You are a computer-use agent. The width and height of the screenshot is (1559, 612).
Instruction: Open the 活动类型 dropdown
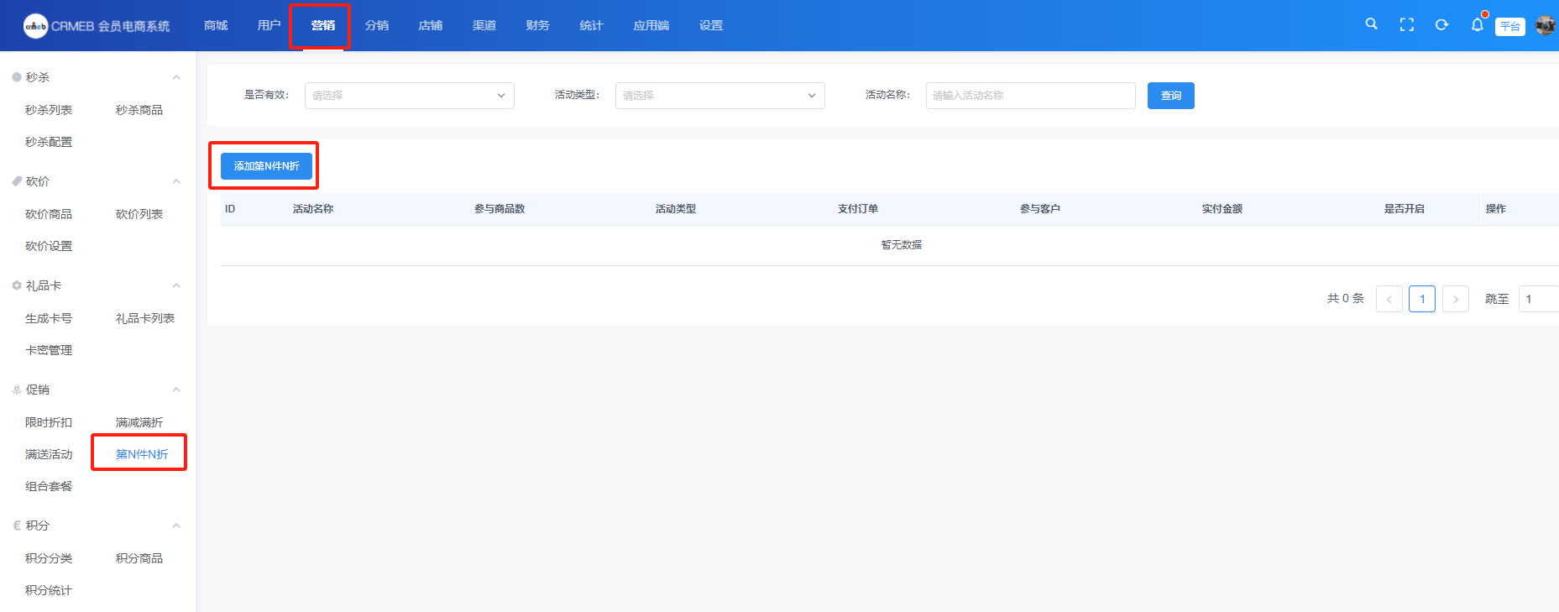click(719, 96)
